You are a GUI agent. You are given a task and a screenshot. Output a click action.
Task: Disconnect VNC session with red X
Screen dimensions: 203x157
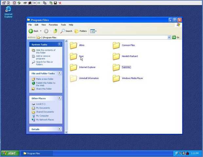click(x=60, y=3)
